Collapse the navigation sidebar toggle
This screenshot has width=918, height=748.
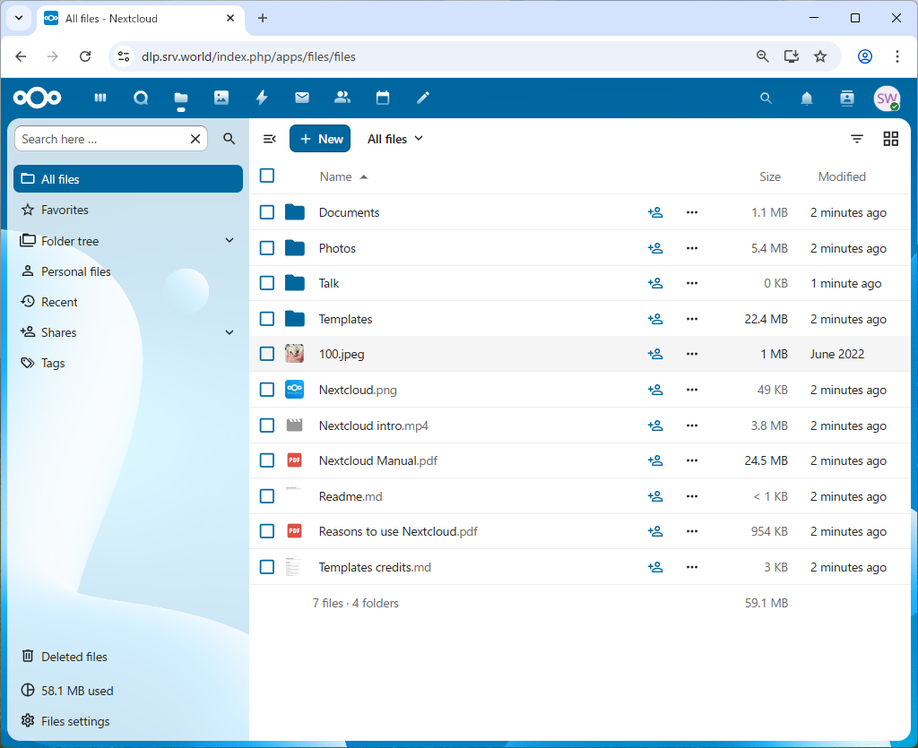269,139
